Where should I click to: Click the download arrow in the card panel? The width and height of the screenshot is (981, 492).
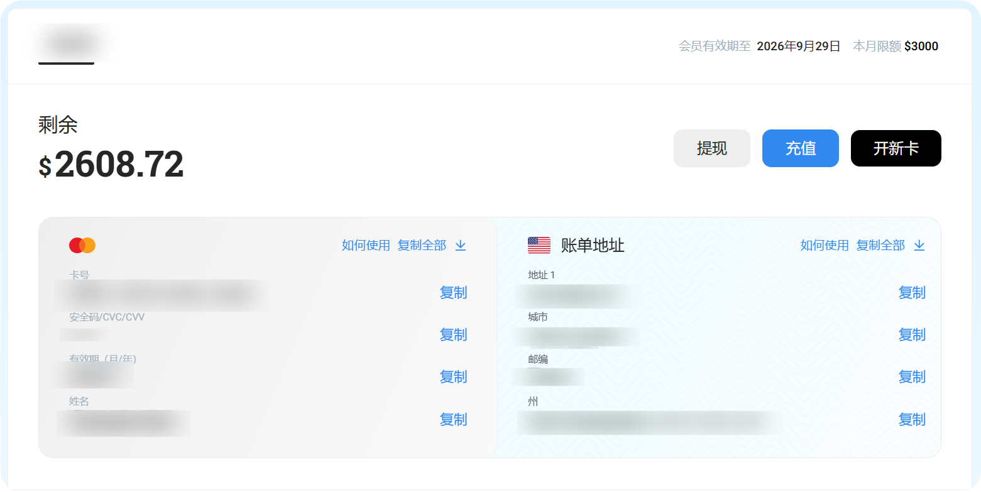pos(461,245)
